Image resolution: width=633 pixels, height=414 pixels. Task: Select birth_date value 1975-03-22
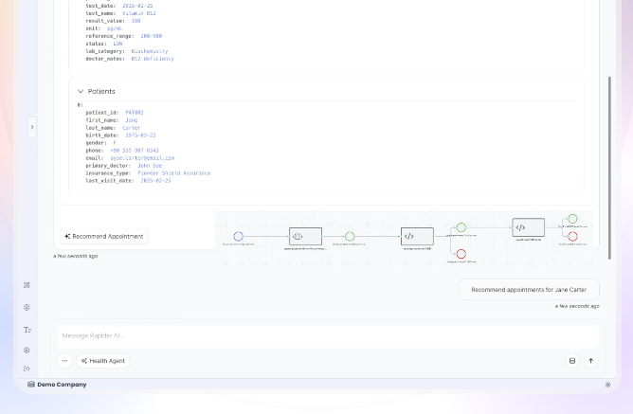point(140,135)
